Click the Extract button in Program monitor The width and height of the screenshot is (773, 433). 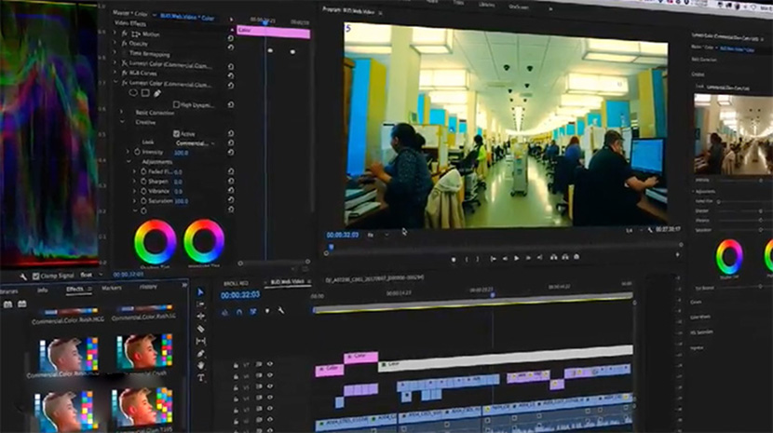click(x=565, y=257)
